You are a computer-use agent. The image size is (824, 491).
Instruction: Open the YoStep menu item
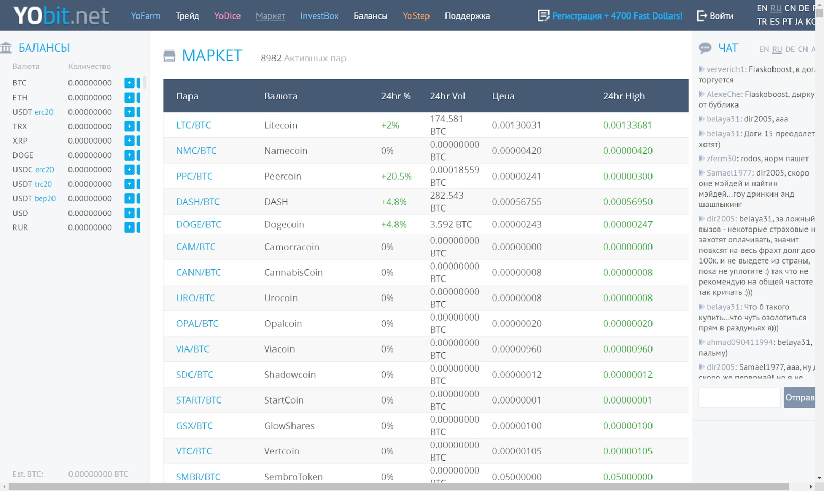tap(416, 16)
